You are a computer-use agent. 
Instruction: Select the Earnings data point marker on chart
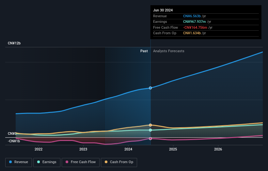point(150,130)
